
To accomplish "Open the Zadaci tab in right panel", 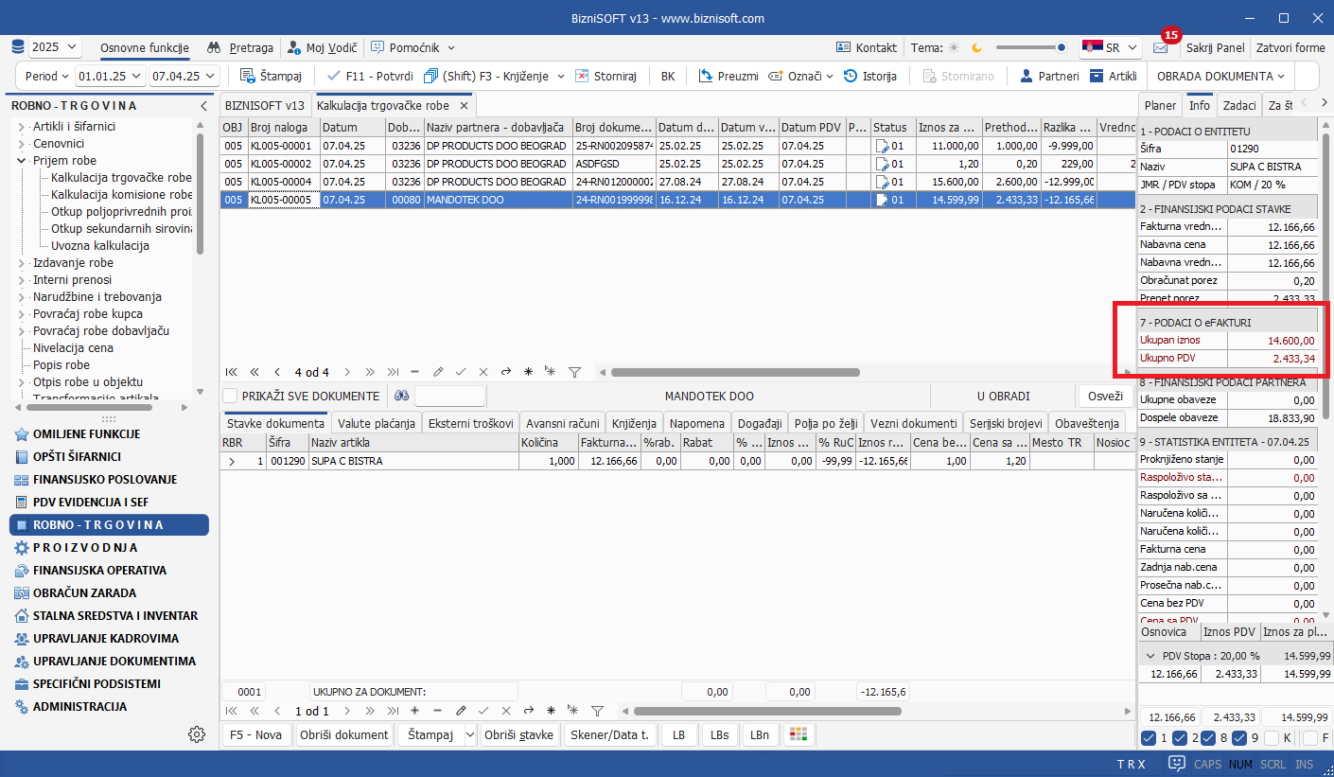I will click(1238, 106).
